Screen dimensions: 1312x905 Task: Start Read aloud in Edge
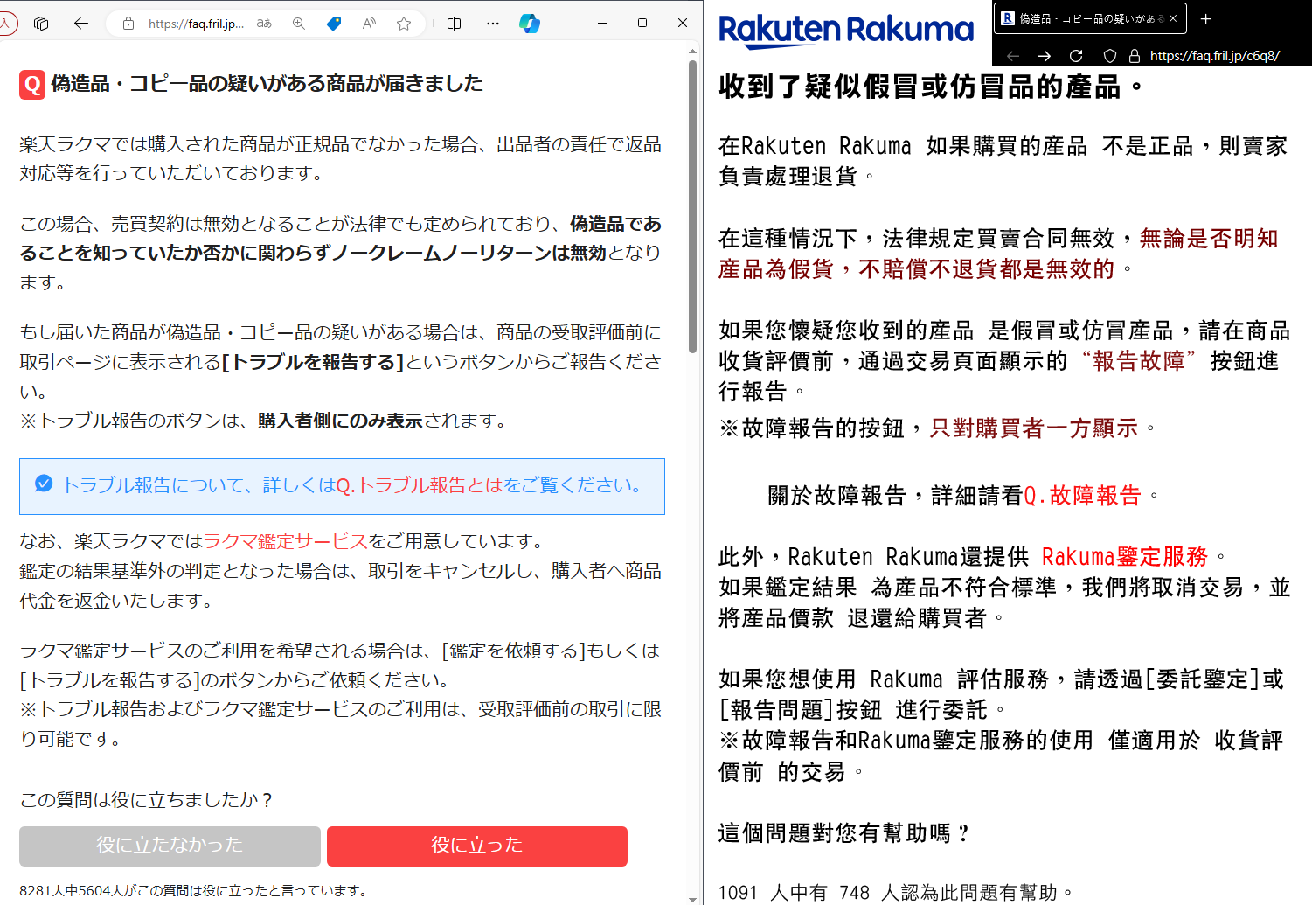point(369,24)
